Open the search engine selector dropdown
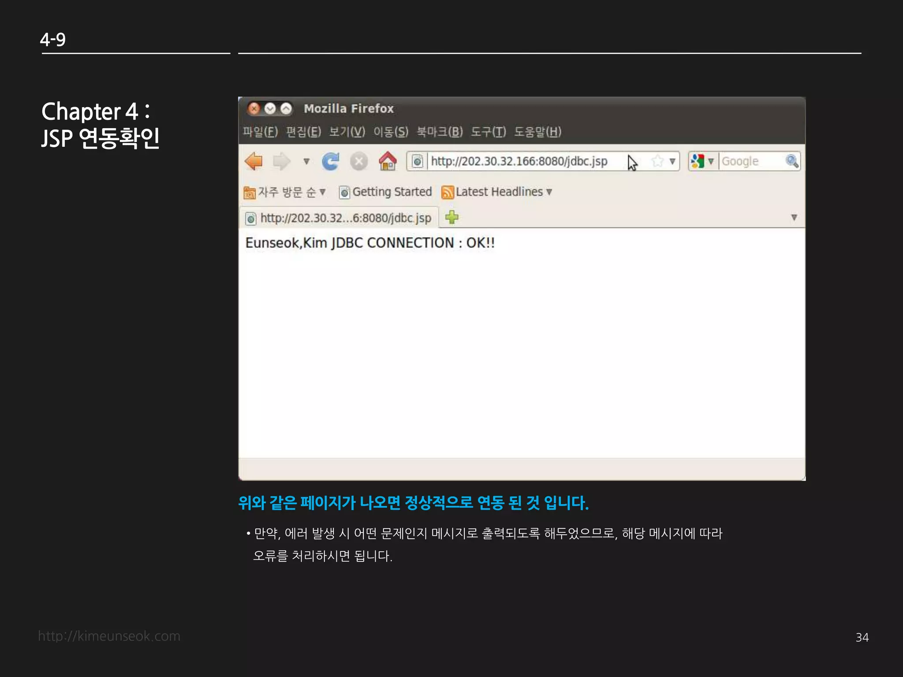 711,161
